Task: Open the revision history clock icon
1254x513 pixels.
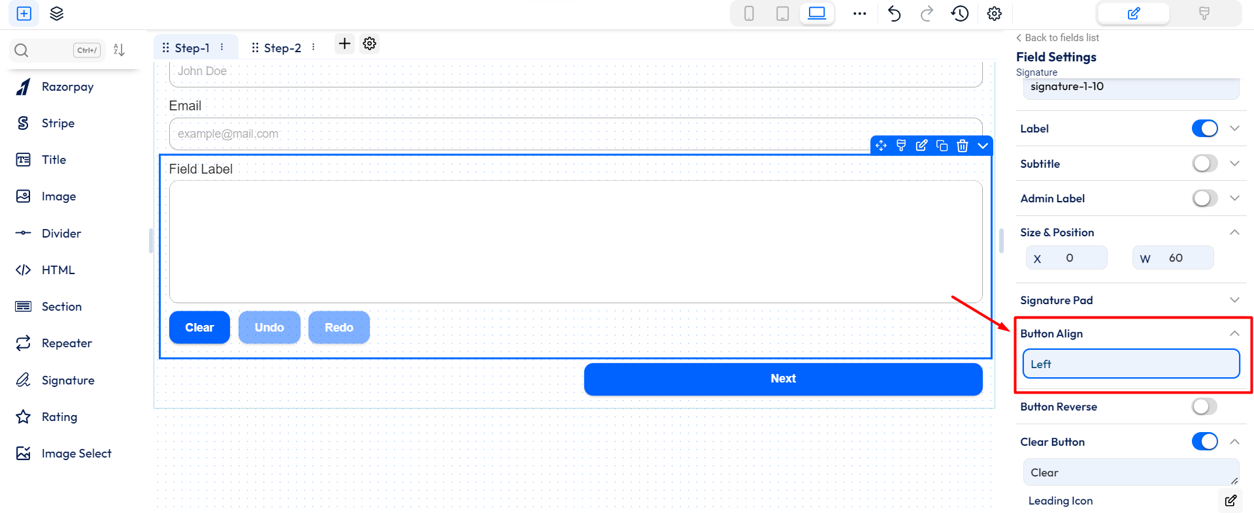Action: coord(959,14)
